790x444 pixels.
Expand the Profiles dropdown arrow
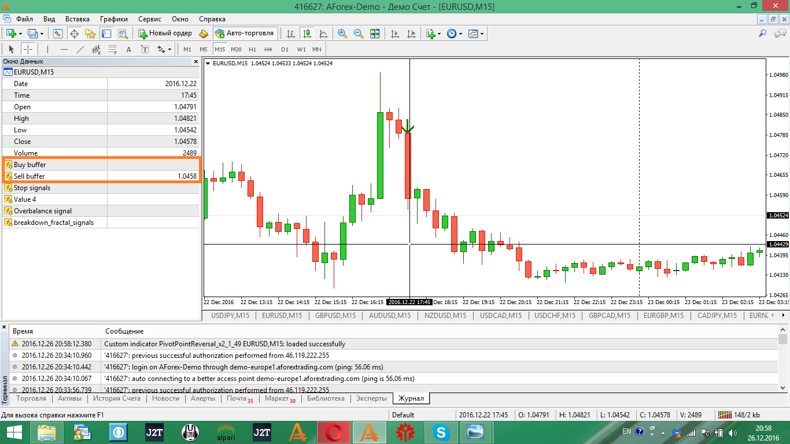[x=42, y=34]
